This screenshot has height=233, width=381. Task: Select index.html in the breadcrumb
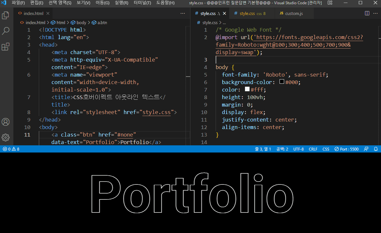click(35, 22)
